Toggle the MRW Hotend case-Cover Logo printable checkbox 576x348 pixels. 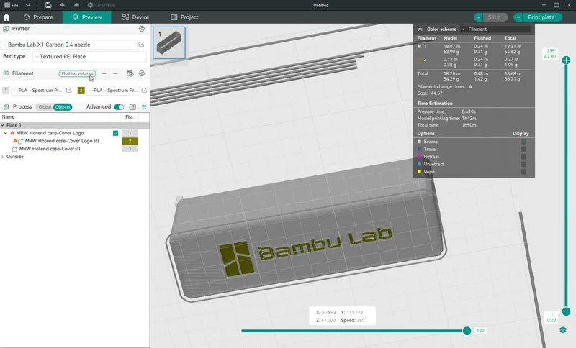115,133
